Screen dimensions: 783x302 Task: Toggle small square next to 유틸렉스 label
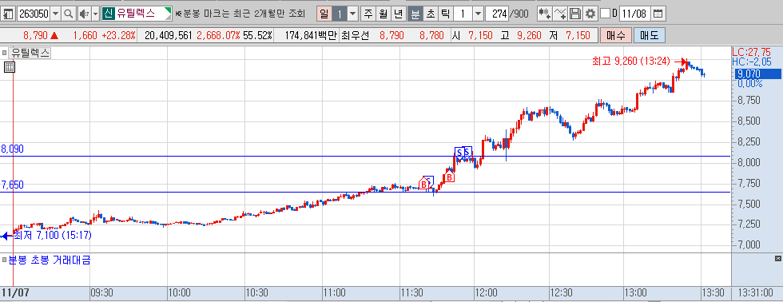coord(5,53)
